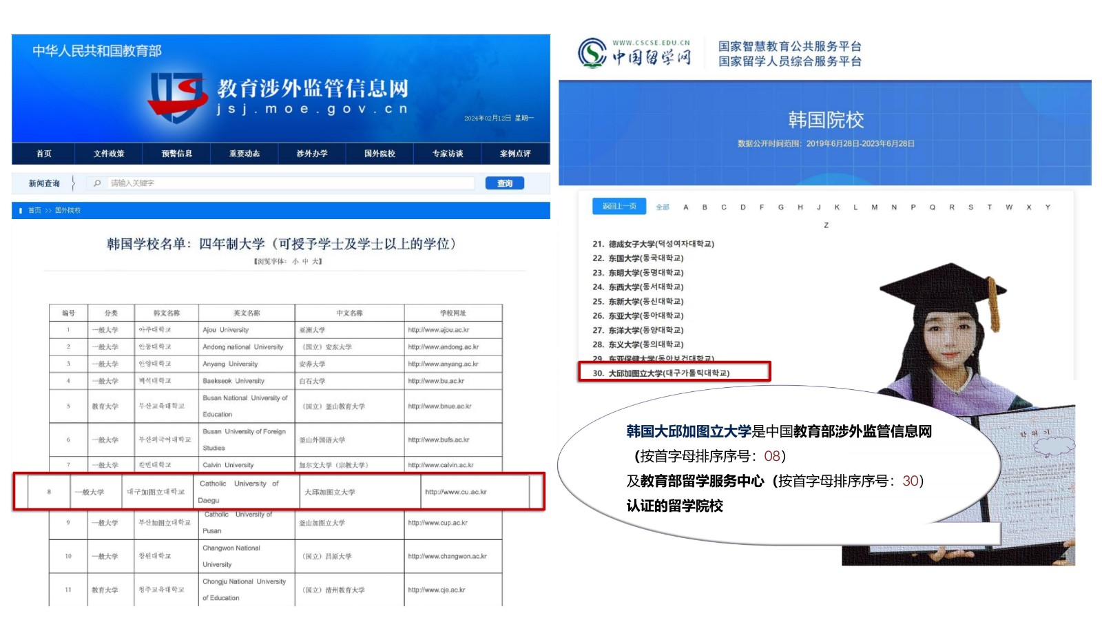Filter the school list by letter R

tap(952, 207)
